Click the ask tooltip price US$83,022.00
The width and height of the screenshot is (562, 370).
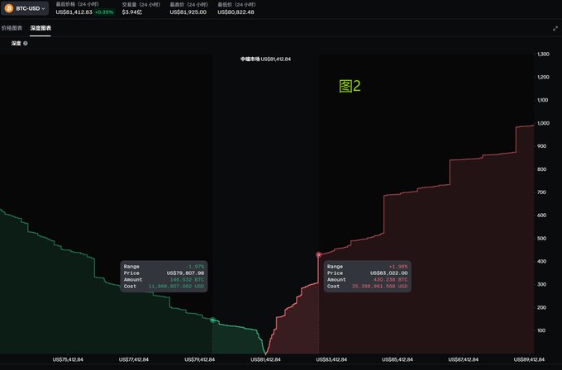pos(389,273)
